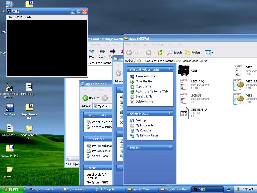This screenshot has height=193, width=257.
Task: Click the Up folder icon in ages window toolbar
Action: click(160, 53)
